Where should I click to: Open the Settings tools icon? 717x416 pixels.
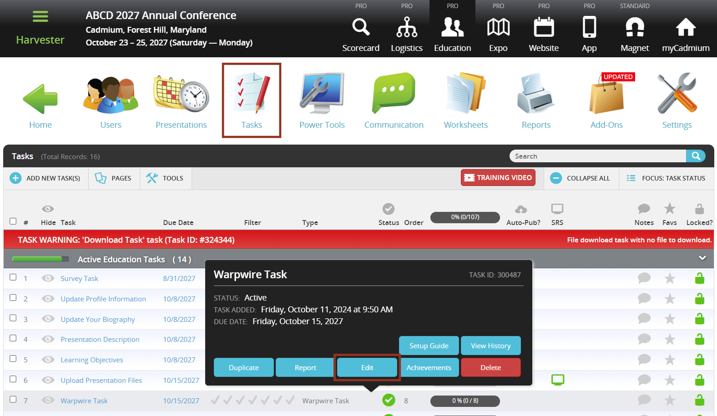[677, 93]
